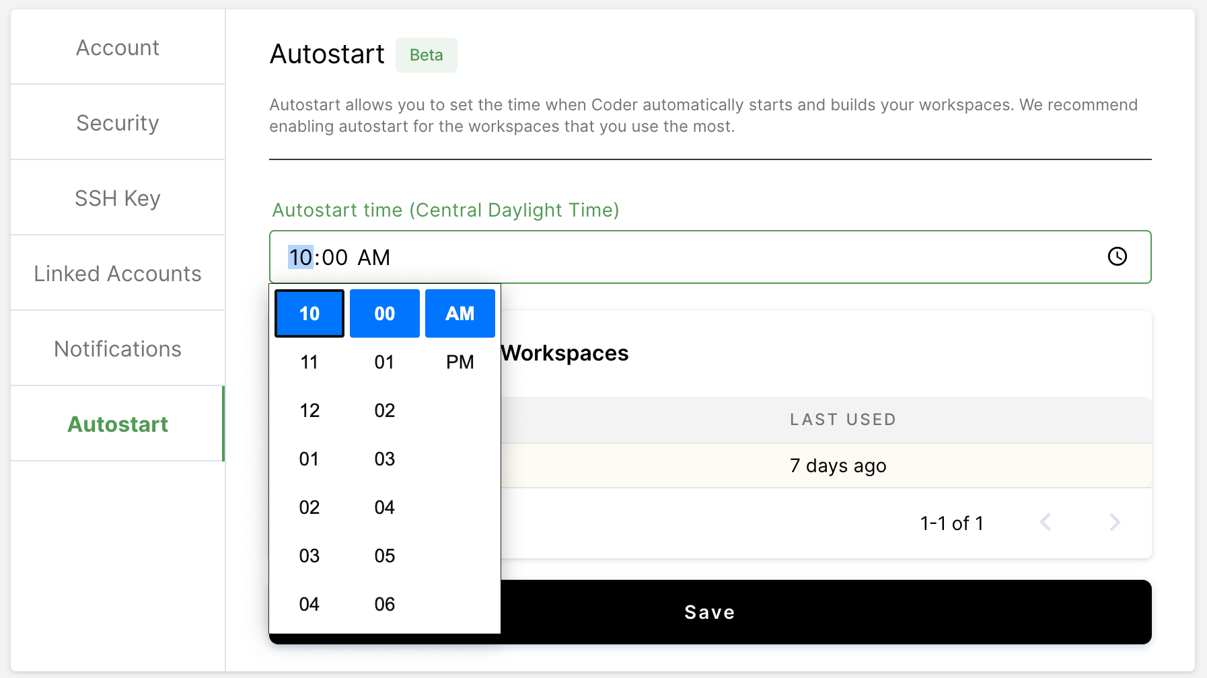1207x678 pixels.
Task: Select hour 12 in the time picker
Action: tap(309, 410)
